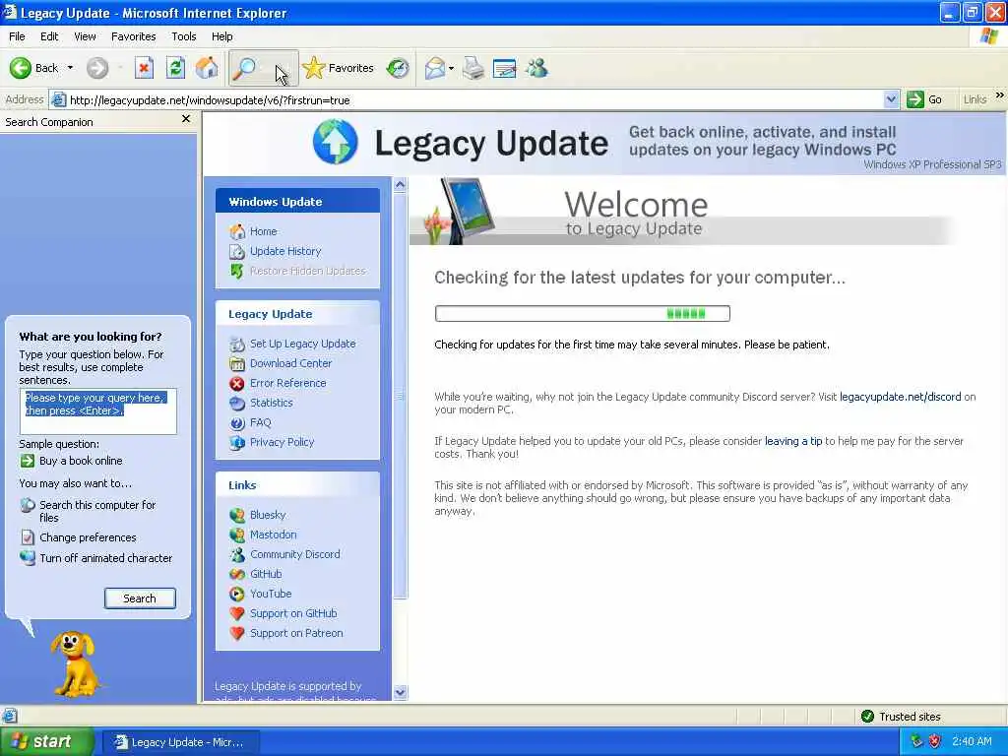Click the search query text box
The image size is (1008, 756).
[x=98, y=411]
